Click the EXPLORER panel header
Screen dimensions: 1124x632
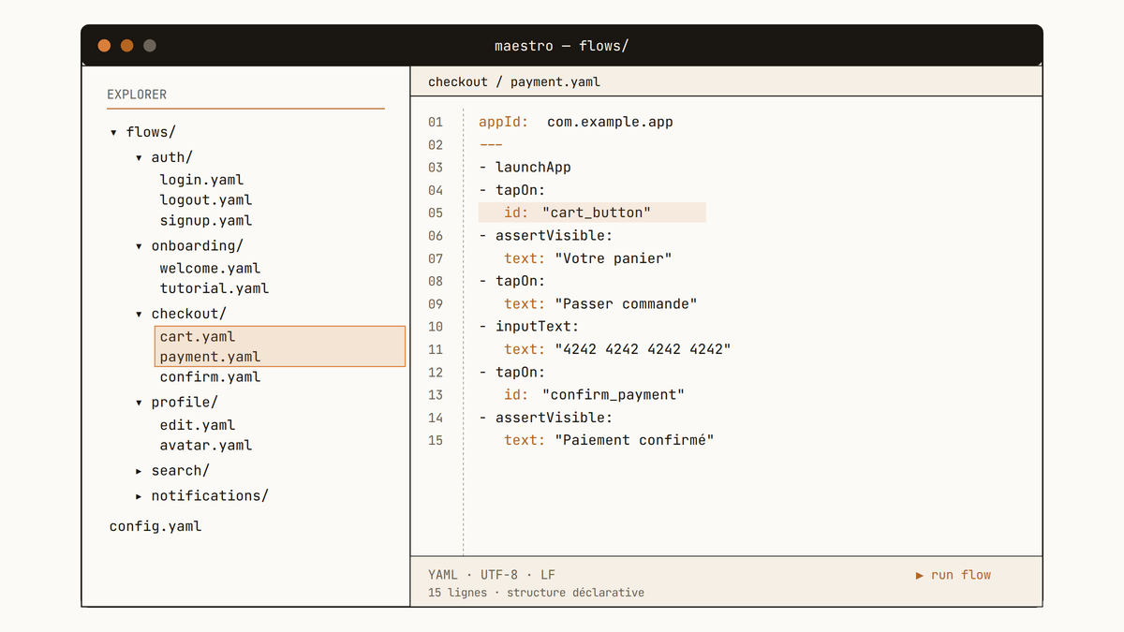point(137,95)
